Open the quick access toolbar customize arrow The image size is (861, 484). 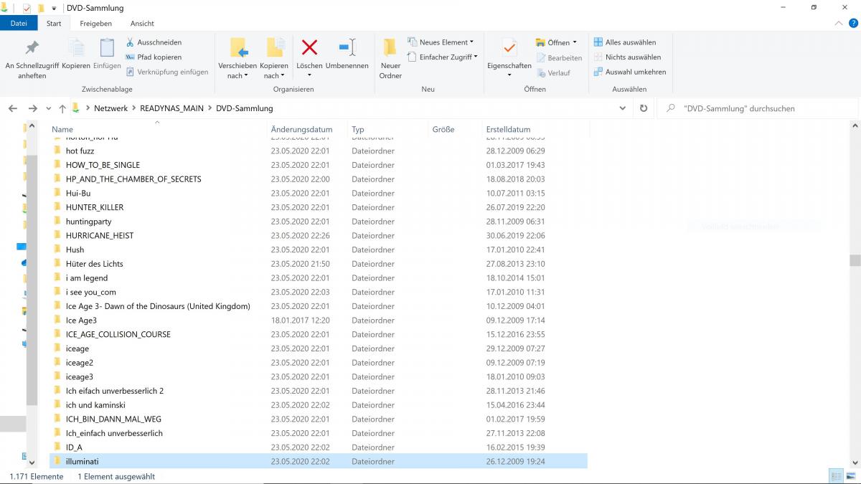55,8
